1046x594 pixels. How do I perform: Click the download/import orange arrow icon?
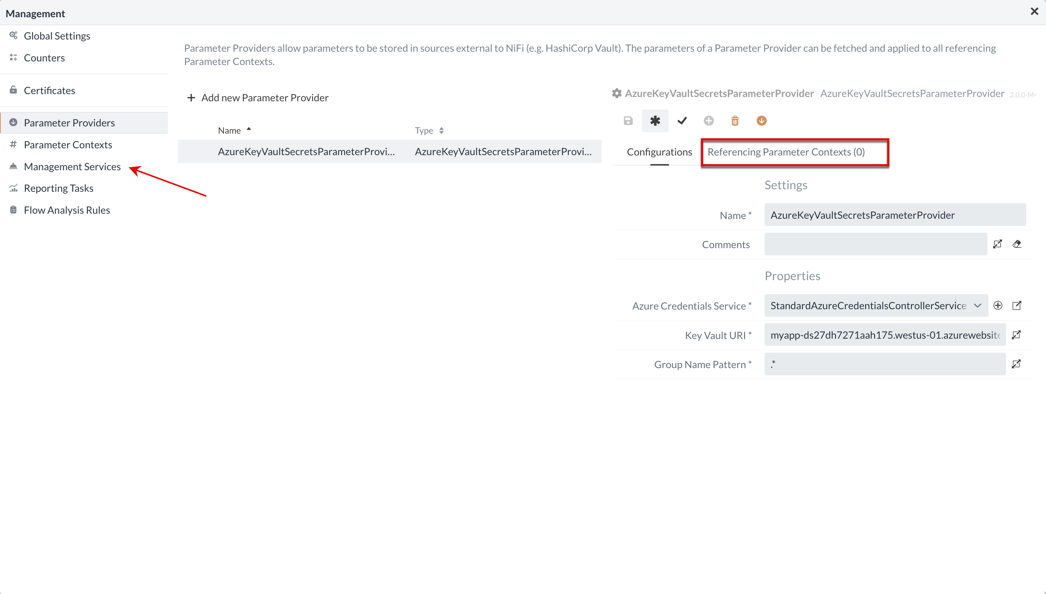click(762, 121)
